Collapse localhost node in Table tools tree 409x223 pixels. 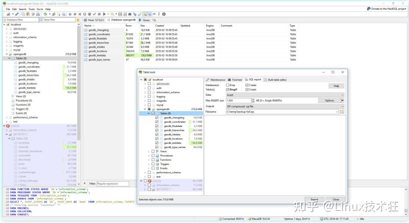click(x=141, y=80)
